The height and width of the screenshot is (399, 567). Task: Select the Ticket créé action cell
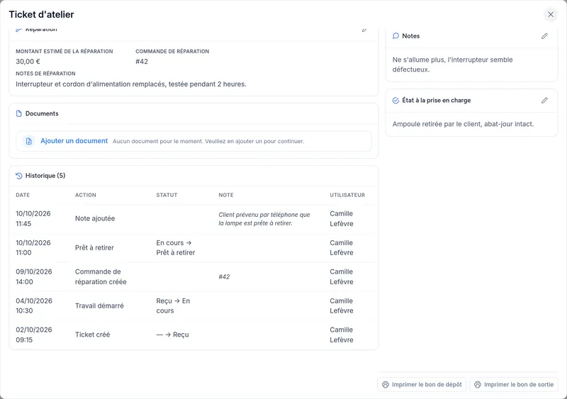(x=93, y=335)
